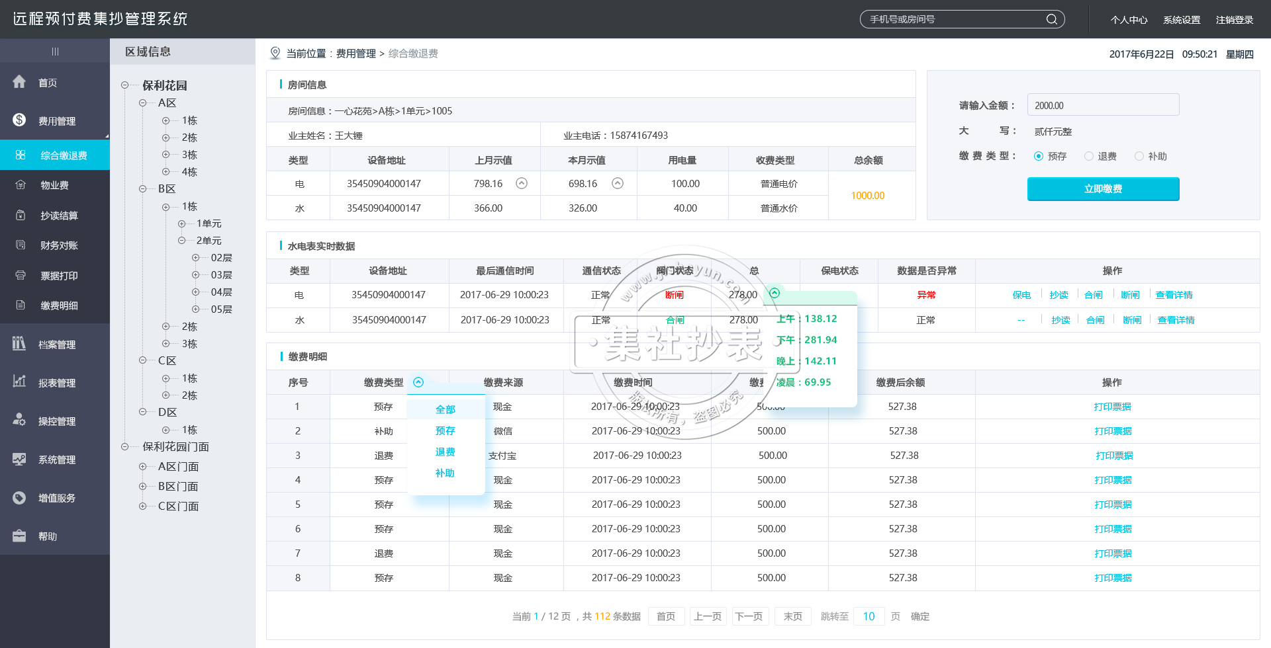Open 物业费 in the sidebar menu

(x=54, y=185)
